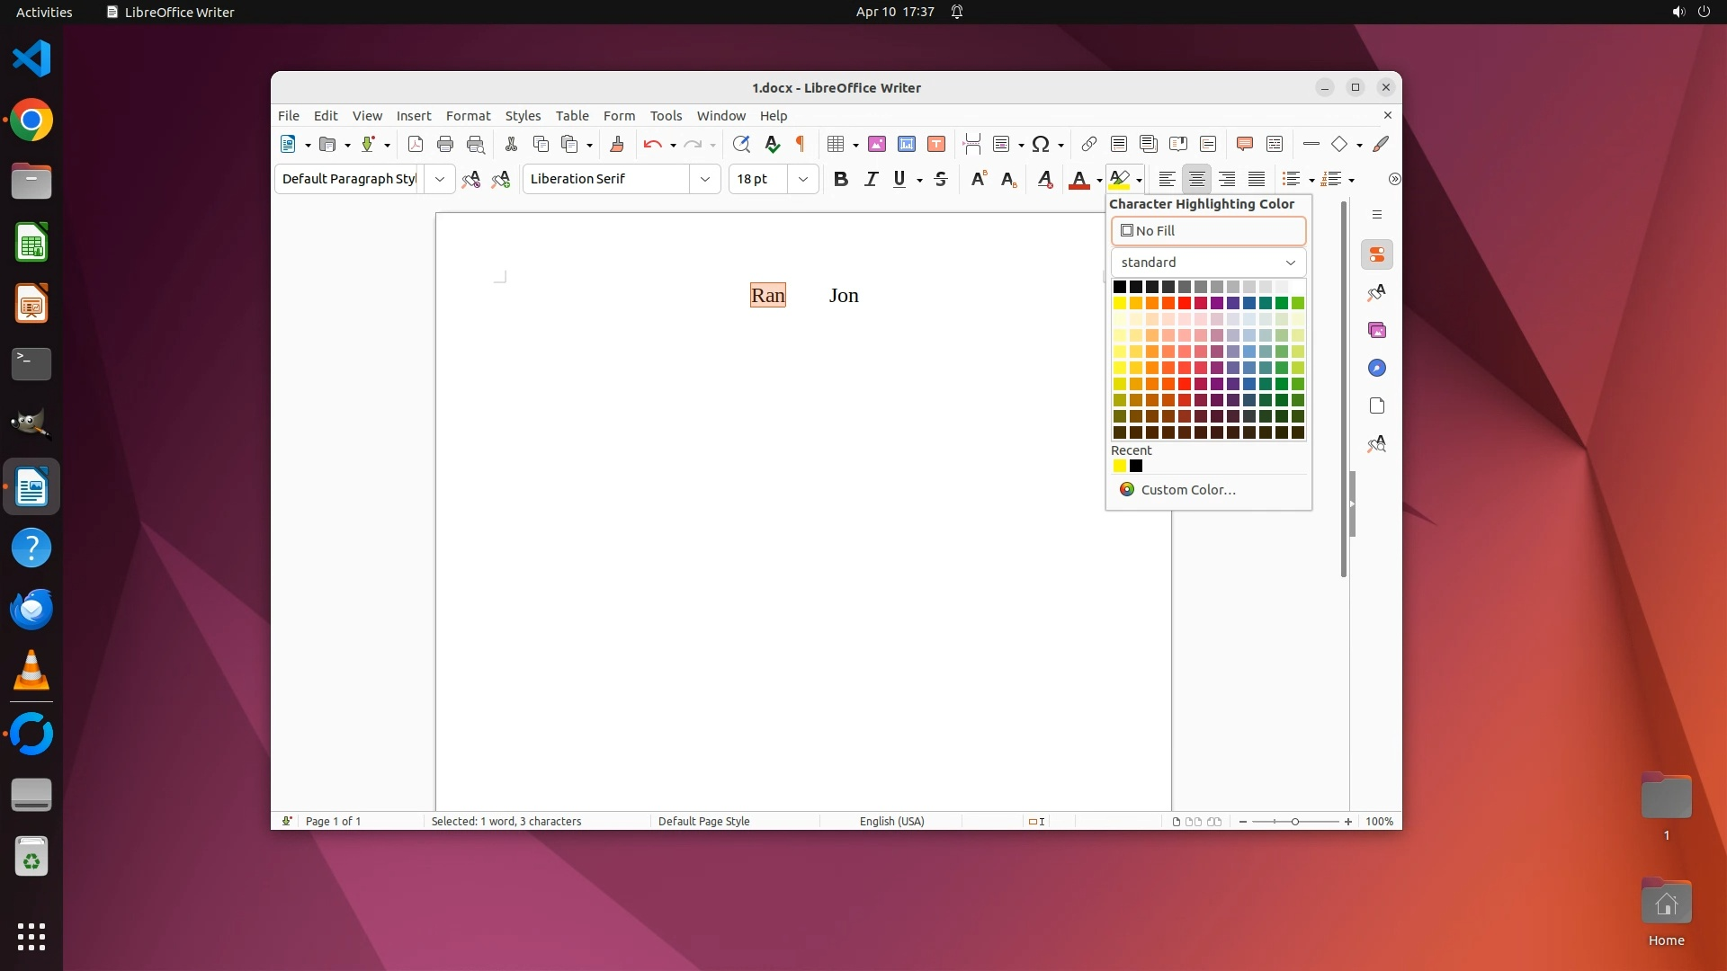Viewport: 1727px width, 971px height.
Task: Pick the yellow swatch under Recent
Action: click(x=1120, y=466)
